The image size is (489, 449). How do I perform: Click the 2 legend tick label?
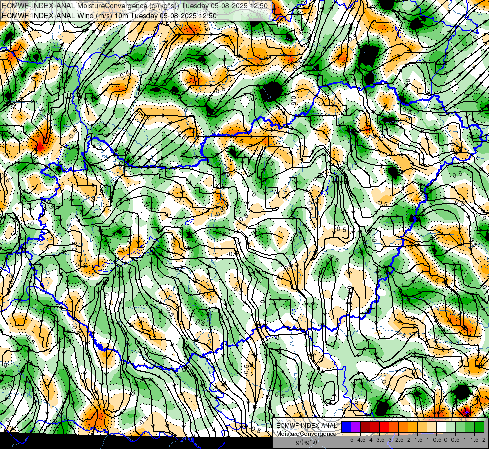[484, 440]
